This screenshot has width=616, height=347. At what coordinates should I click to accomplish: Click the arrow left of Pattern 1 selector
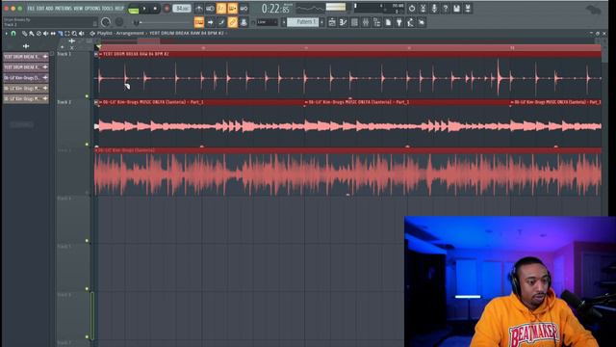pyautogui.click(x=284, y=22)
